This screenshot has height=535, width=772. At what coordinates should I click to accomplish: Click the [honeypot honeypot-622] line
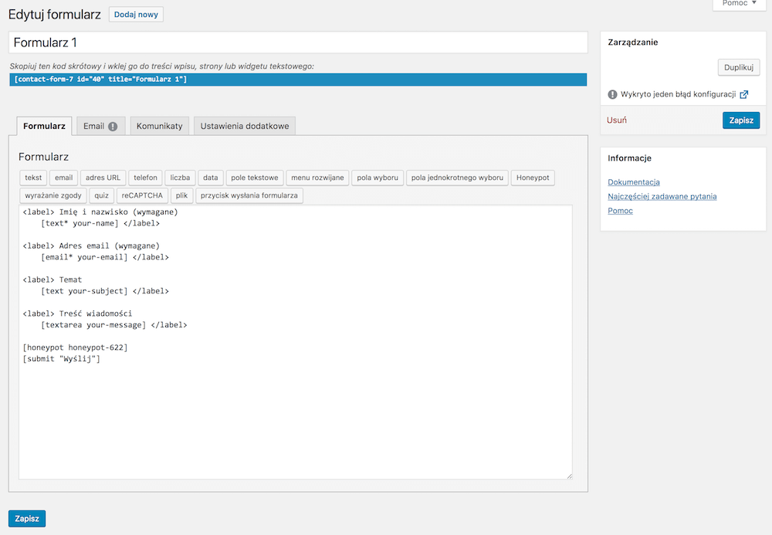(76, 347)
